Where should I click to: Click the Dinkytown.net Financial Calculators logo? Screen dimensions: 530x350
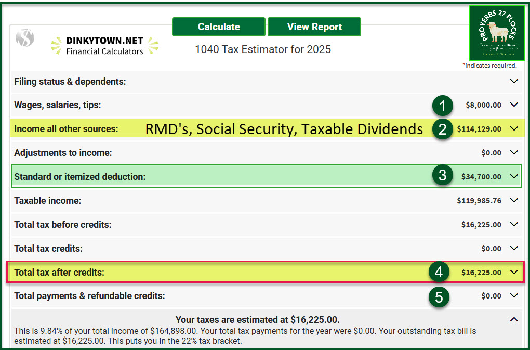click(104, 46)
